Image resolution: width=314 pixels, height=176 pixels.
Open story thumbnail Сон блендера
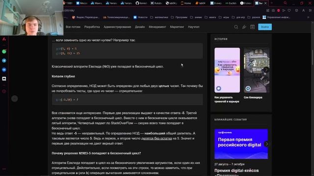257,70
